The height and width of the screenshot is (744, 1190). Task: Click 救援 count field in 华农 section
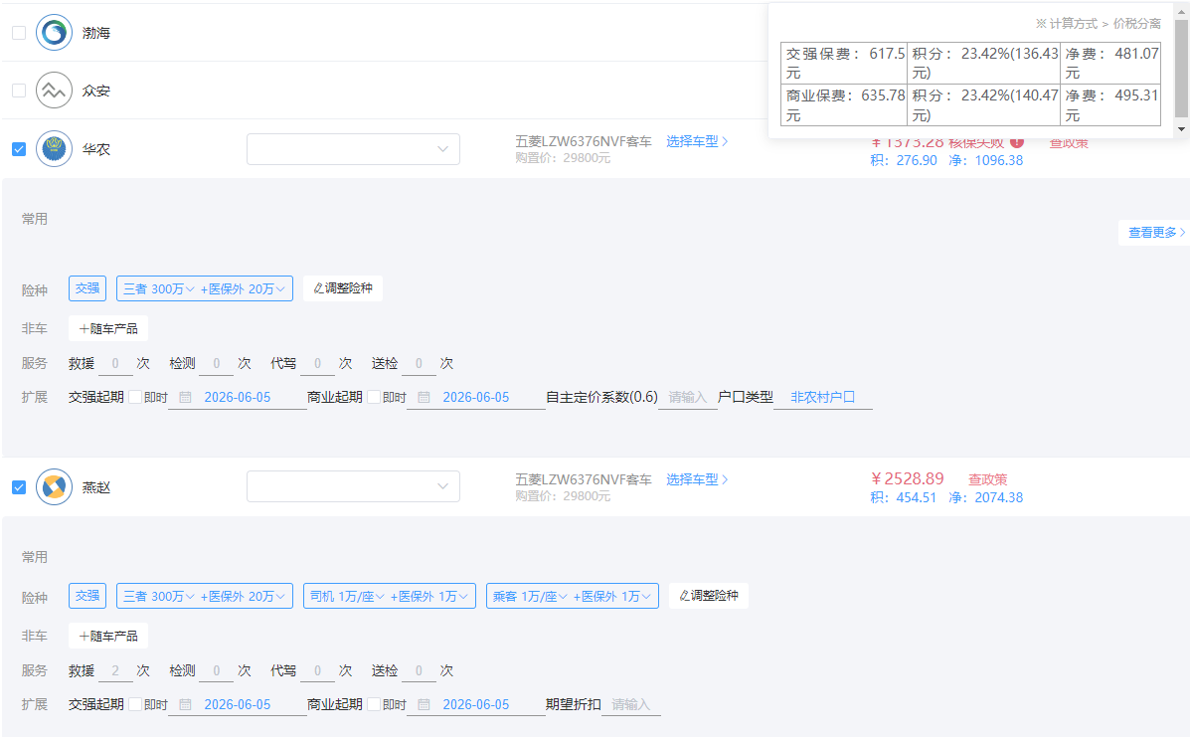(x=115, y=364)
